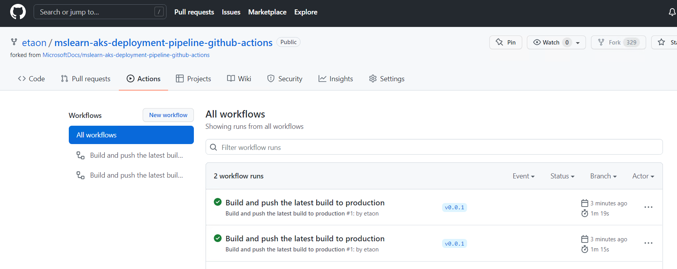
Task: Click success check of 1m 15s run
Action: 218,238
